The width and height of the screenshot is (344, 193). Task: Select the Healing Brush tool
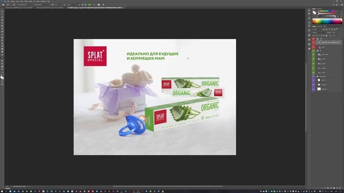tap(2, 32)
